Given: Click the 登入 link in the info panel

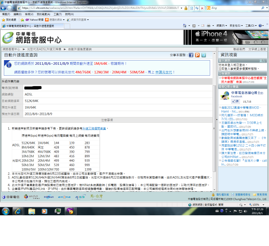Looking at the screenshot, I should 262,61.
